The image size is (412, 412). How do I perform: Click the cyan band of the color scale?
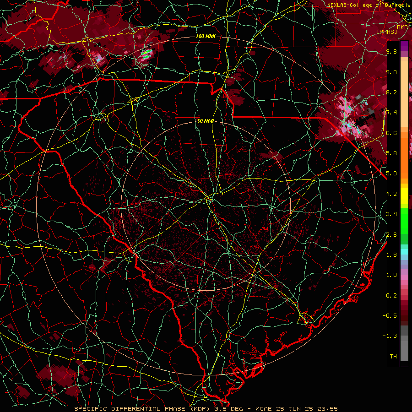(x=404, y=252)
